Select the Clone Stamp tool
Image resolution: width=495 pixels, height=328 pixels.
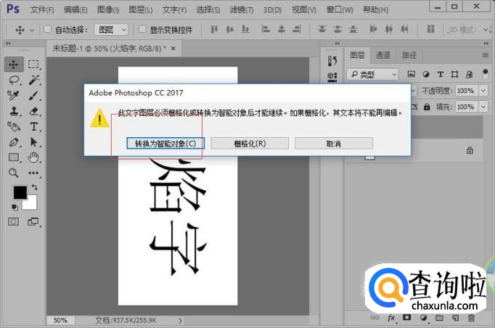point(14,111)
